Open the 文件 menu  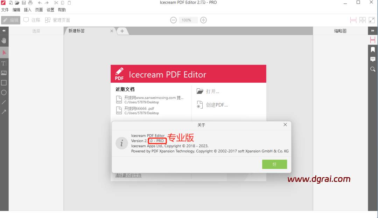pos(5,10)
